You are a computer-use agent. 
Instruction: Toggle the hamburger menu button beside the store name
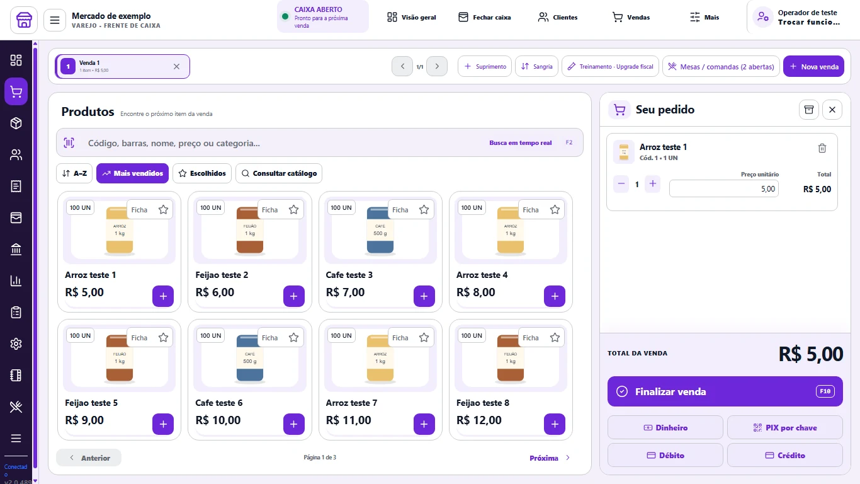pyautogui.click(x=55, y=20)
